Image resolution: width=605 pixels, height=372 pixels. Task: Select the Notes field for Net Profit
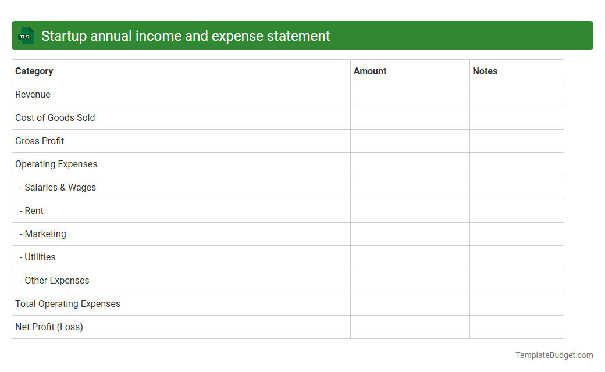tap(516, 327)
